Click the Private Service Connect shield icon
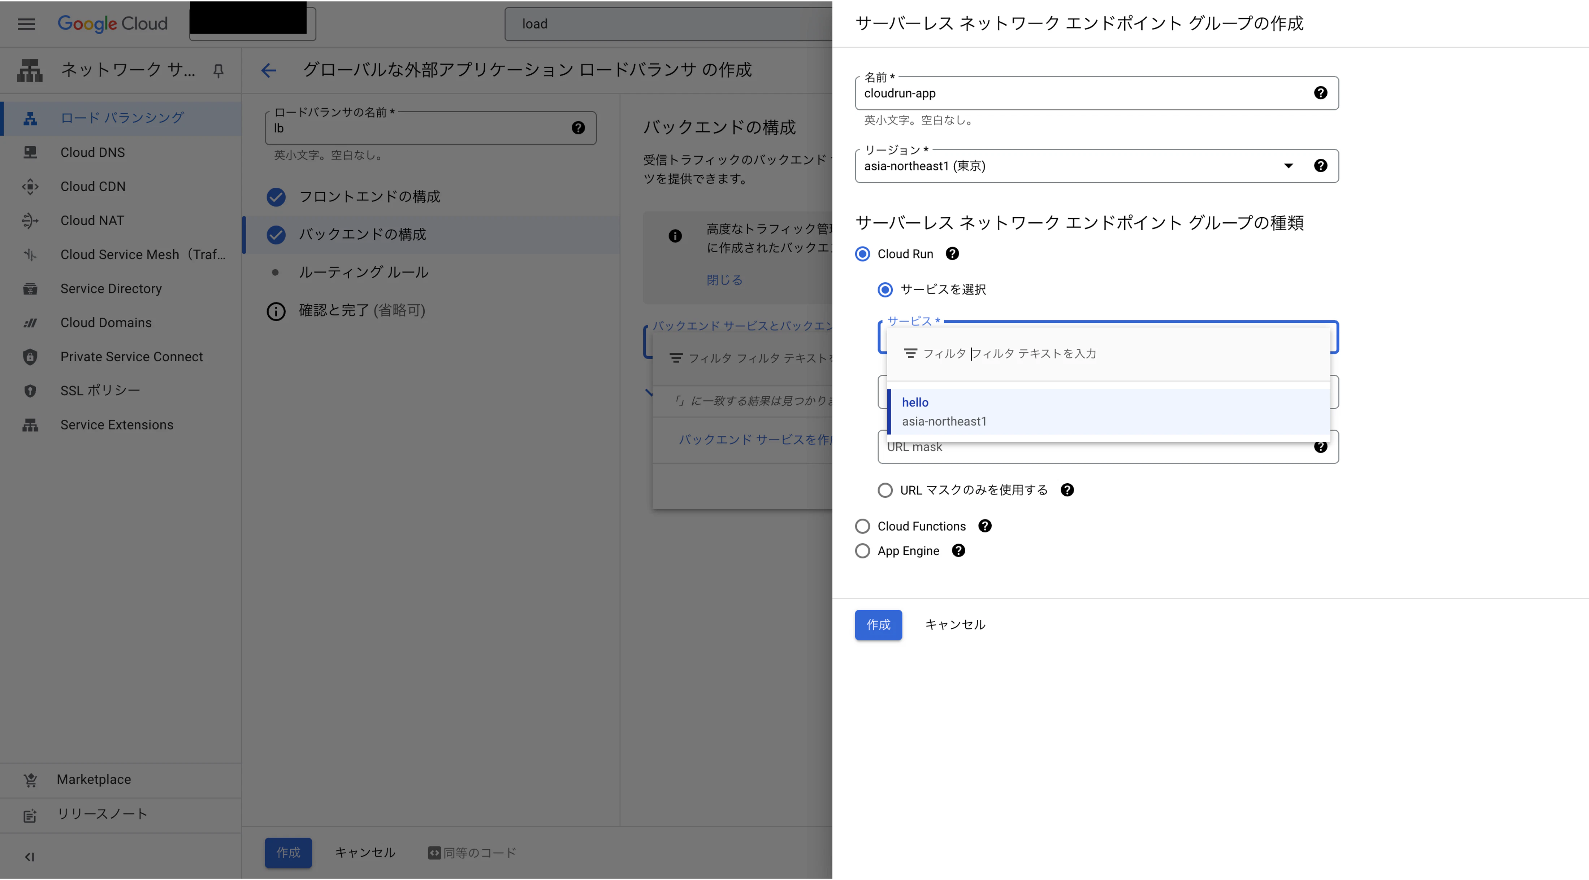1589x880 pixels. coord(30,357)
